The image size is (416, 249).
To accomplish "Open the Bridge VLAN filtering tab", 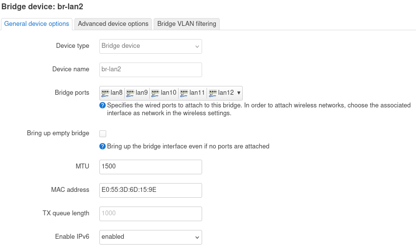I will click(186, 24).
